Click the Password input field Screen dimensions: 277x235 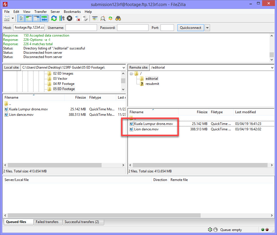click(x=133, y=27)
